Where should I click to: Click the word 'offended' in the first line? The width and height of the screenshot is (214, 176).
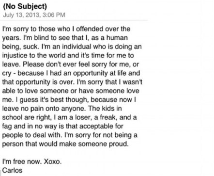pos(90,29)
